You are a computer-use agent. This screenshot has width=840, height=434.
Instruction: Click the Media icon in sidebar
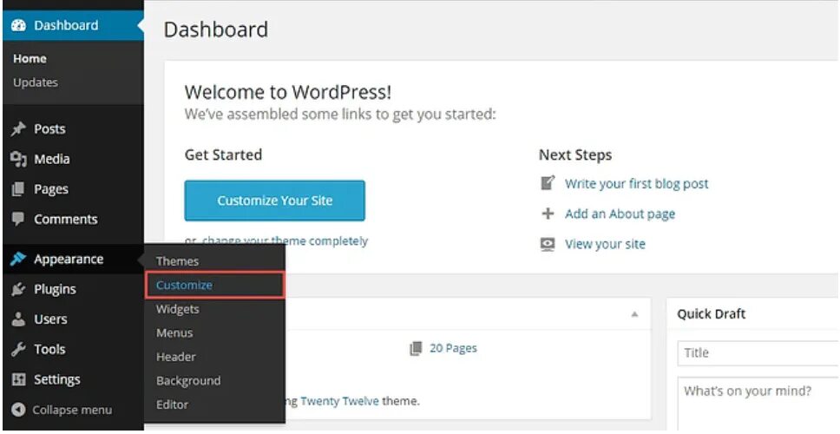[17, 160]
